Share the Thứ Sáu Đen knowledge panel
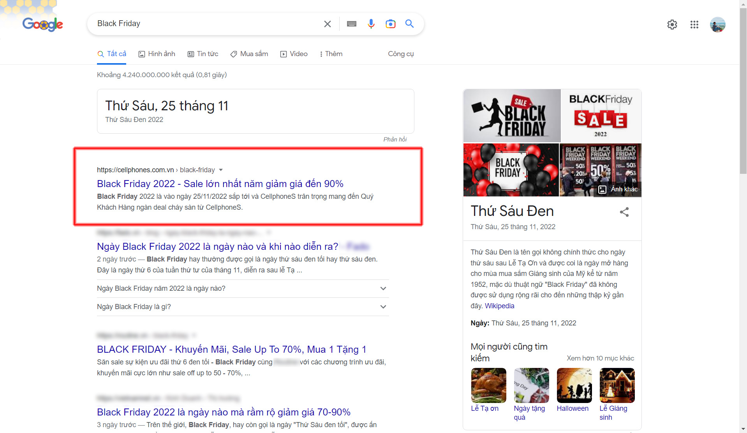The width and height of the screenshot is (747, 433). (x=624, y=212)
